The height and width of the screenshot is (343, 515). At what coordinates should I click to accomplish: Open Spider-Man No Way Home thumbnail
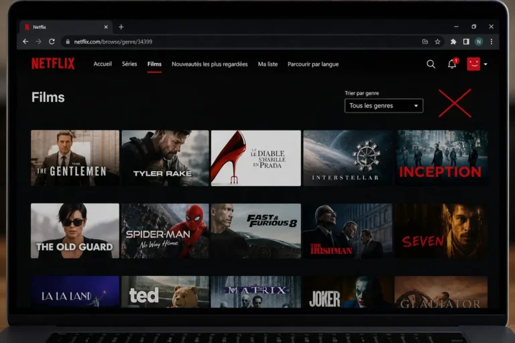(165, 230)
